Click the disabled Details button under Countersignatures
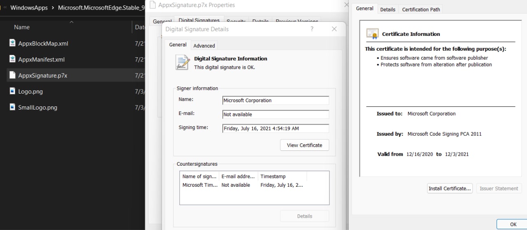 tap(305, 216)
